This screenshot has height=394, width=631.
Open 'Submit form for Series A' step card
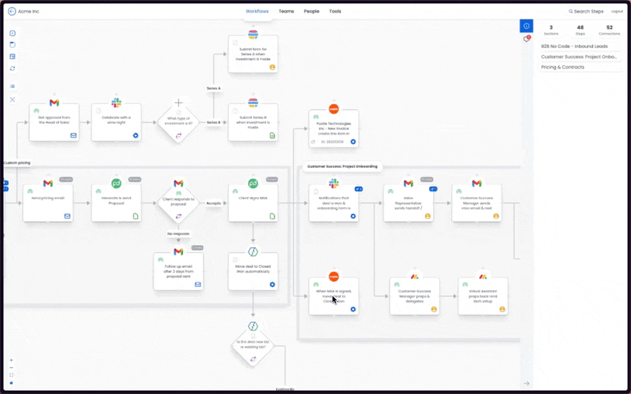(253, 54)
